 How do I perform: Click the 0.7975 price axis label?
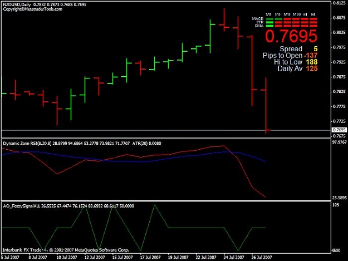click(340, 47)
